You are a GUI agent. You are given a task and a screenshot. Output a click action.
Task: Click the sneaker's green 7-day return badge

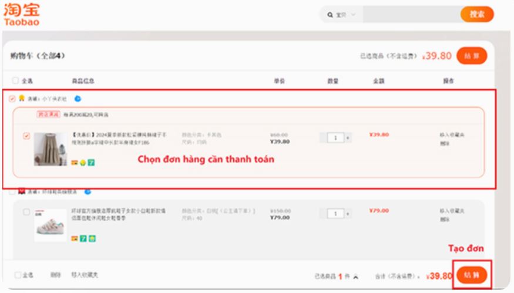83,238
